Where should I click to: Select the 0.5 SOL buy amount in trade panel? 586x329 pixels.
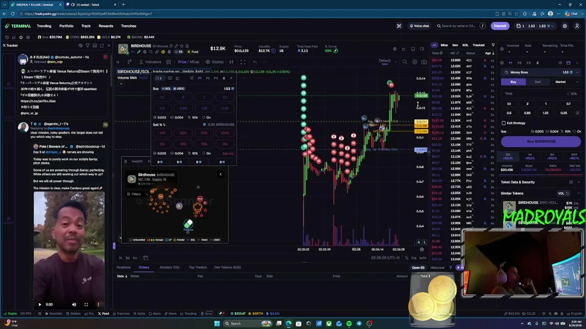tap(509, 113)
